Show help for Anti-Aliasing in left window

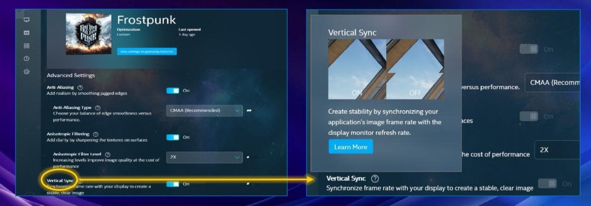tap(80, 87)
